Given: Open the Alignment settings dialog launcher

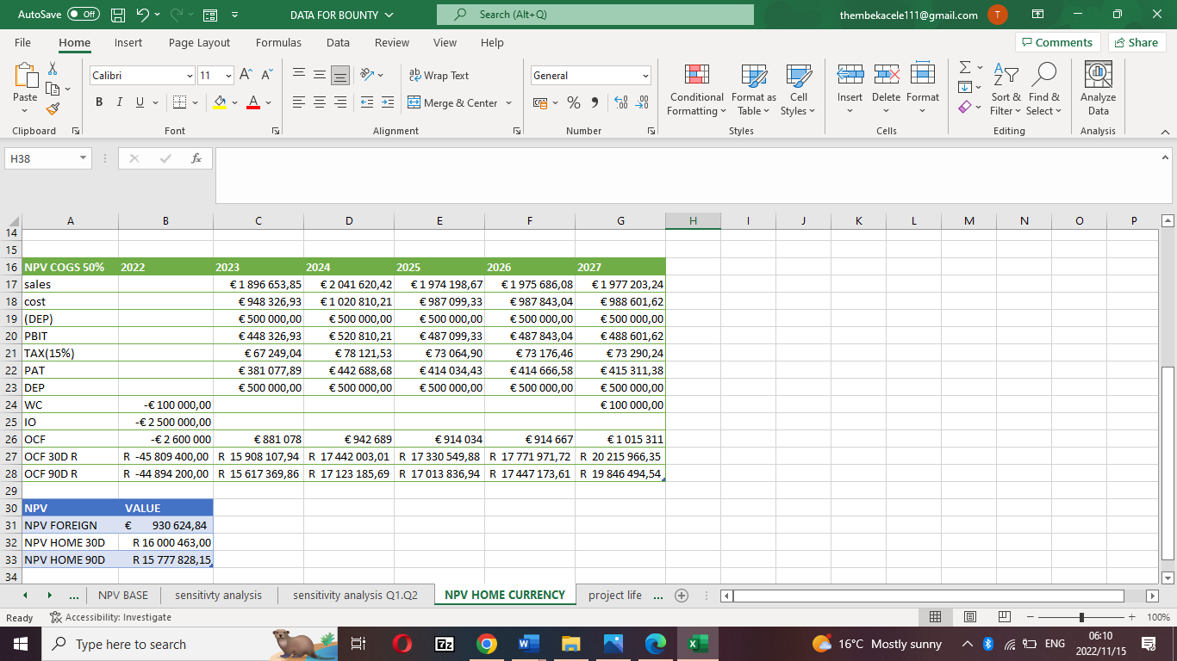Looking at the screenshot, I should coord(517,131).
